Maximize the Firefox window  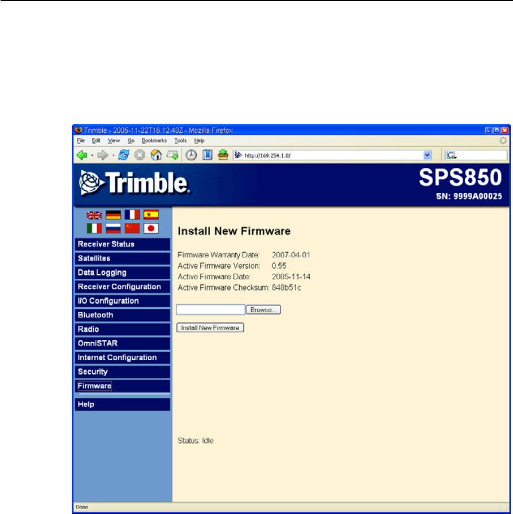496,131
